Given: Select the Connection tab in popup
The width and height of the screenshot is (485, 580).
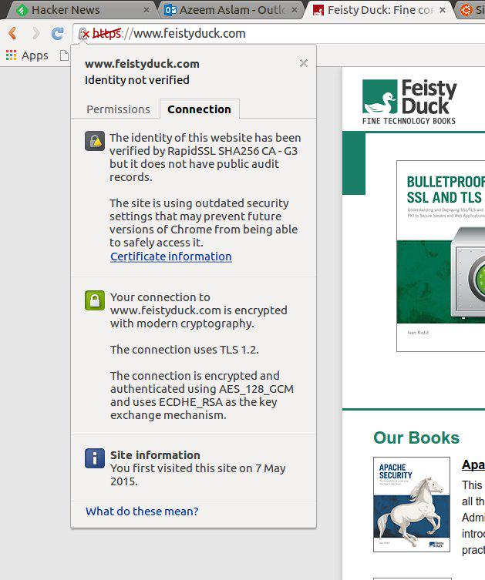Looking at the screenshot, I should pyautogui.click(x=199, y=109).
